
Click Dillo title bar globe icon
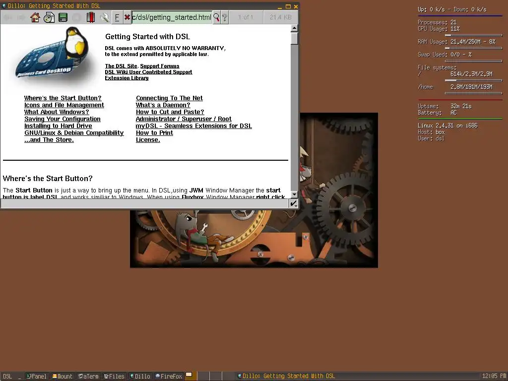[4, 6]
